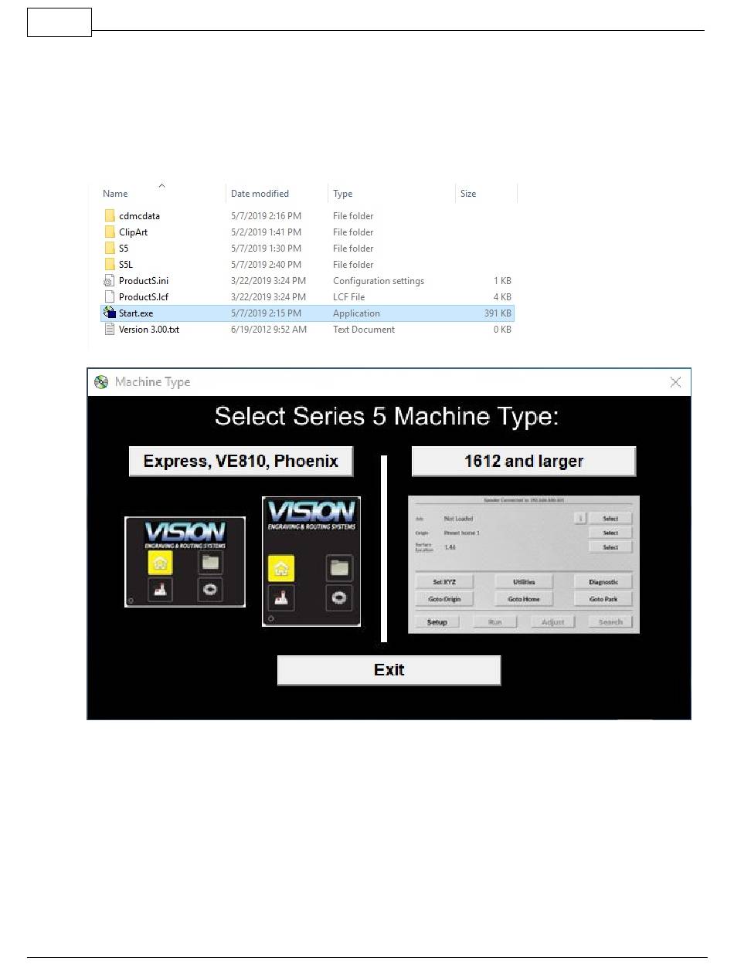Click the yellow home icon on the tall Vision pendant
This screenshot has height=978, width=734.
(x=281, y=569)
